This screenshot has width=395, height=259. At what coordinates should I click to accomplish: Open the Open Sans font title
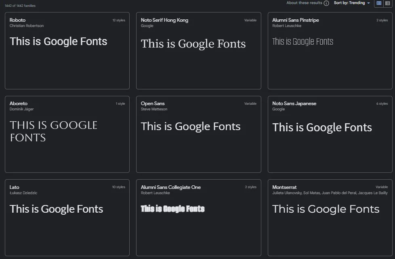coord(153,104)
